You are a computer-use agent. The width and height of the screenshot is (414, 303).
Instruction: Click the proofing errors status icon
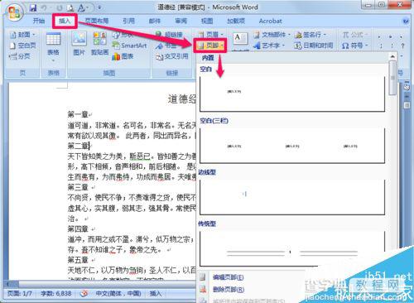click(x=84, y=294)
